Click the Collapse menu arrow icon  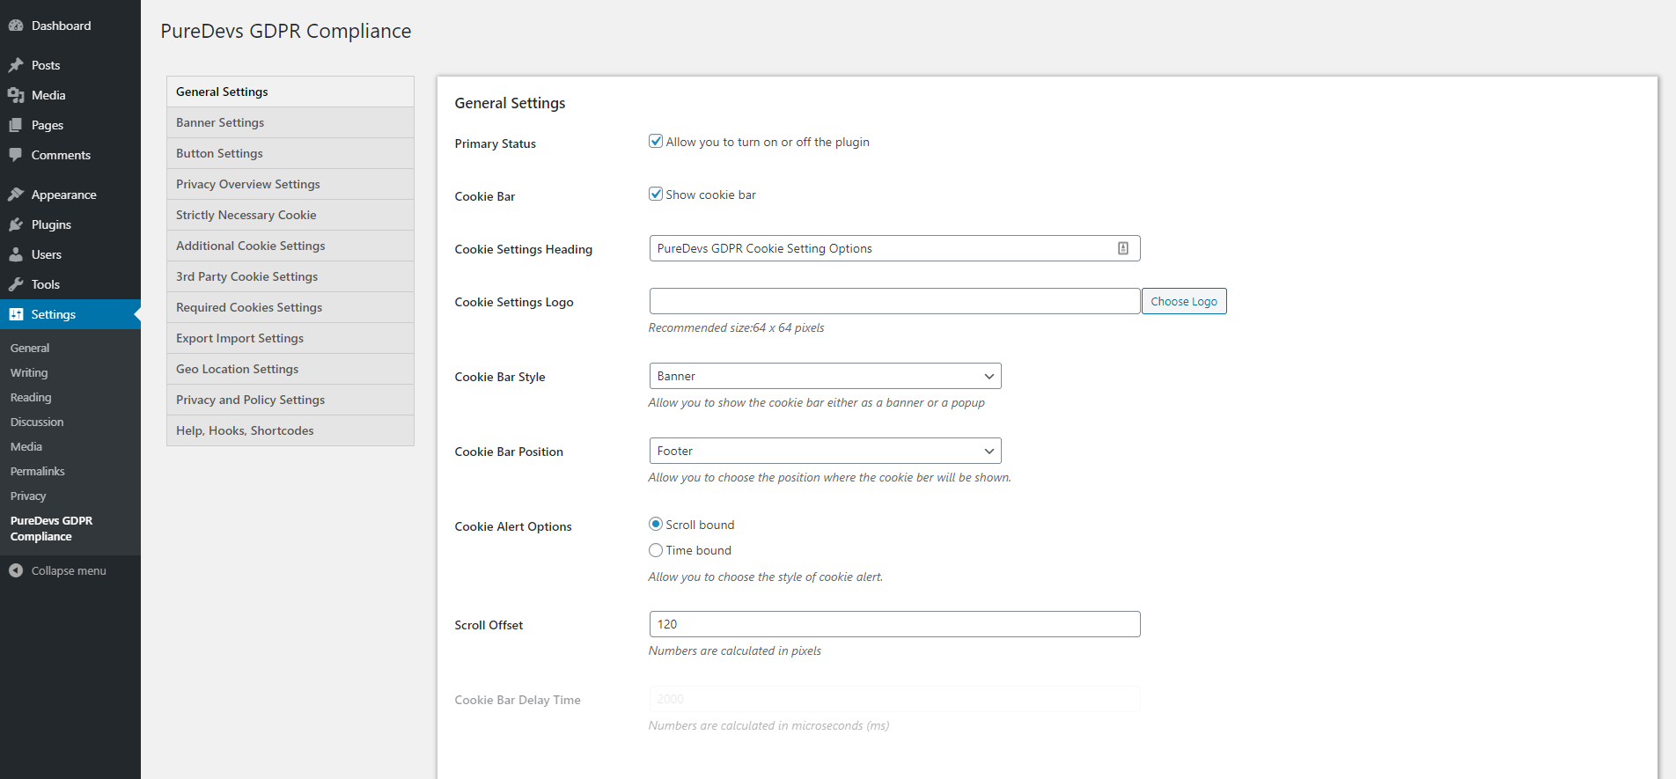coord(16,570)
